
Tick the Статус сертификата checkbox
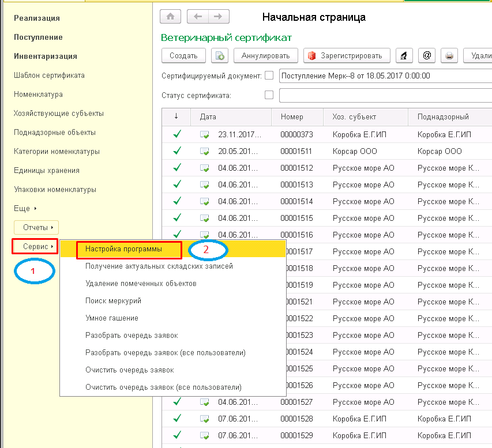click(269, 95)
